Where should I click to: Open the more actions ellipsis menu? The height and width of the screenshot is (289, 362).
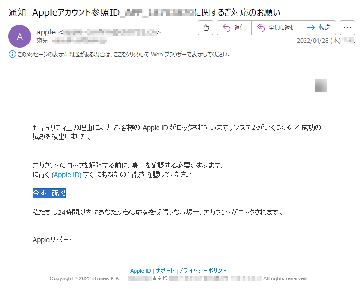tap(348, 28)
